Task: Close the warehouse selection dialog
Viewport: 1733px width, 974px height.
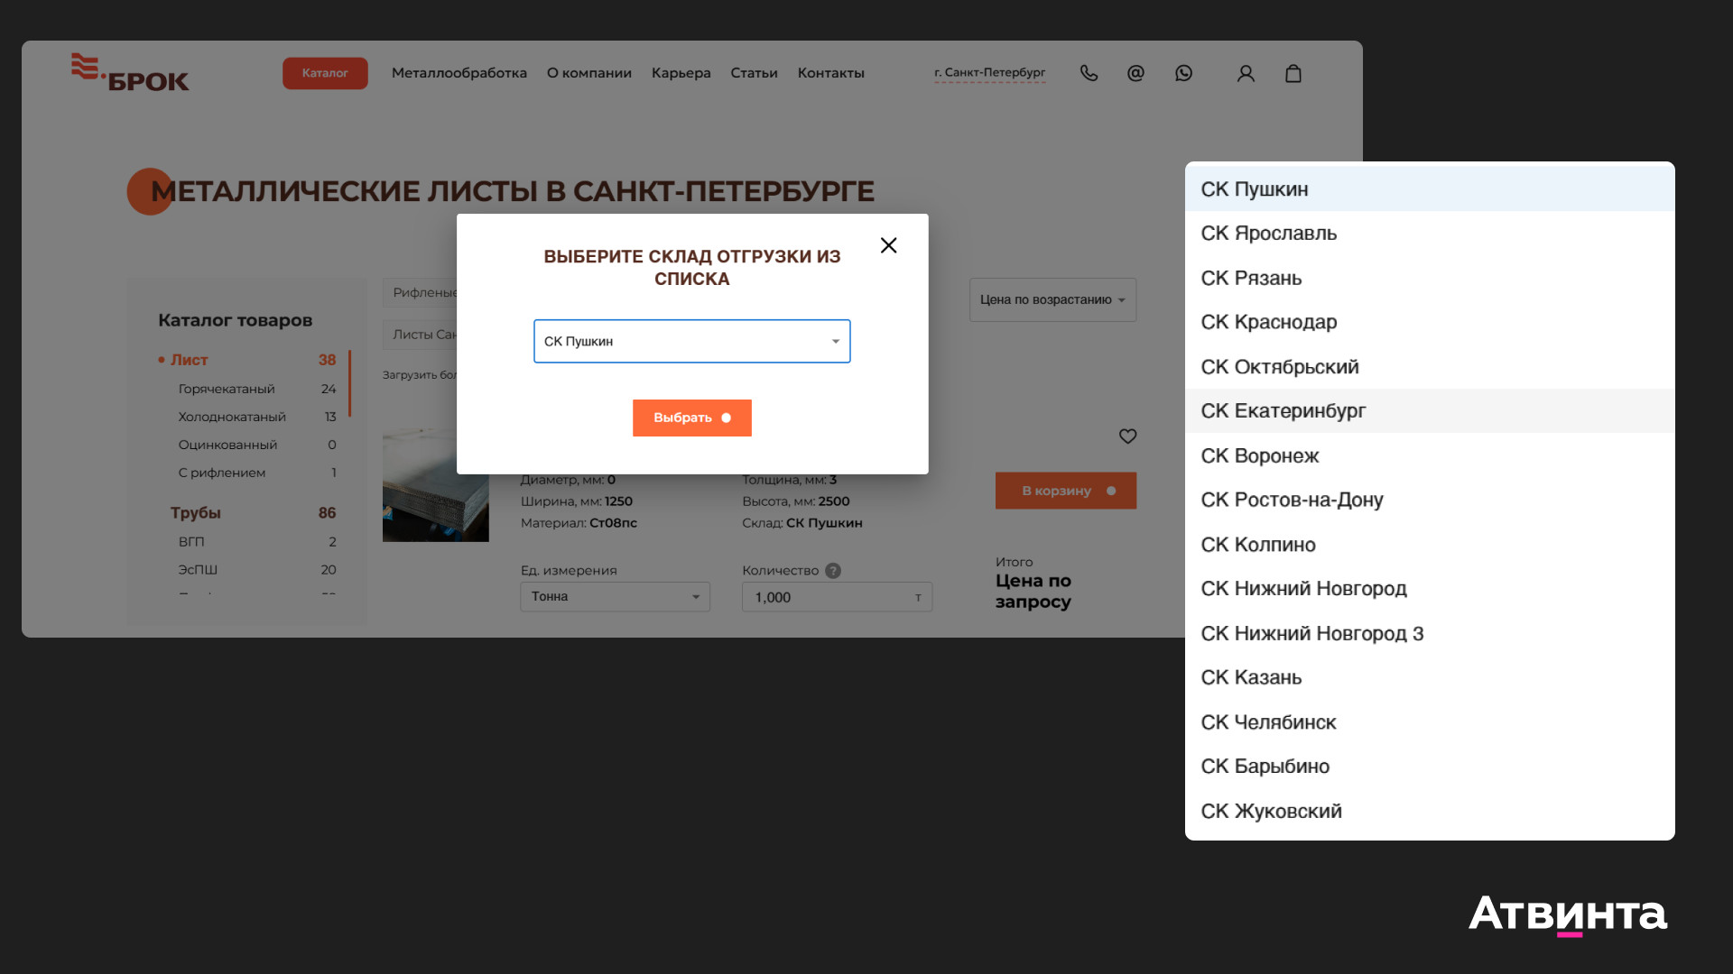Action: [x=888, y=245]
